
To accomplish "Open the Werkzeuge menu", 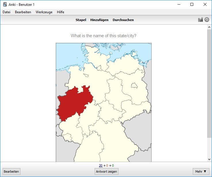I will [x=44, y=12].
